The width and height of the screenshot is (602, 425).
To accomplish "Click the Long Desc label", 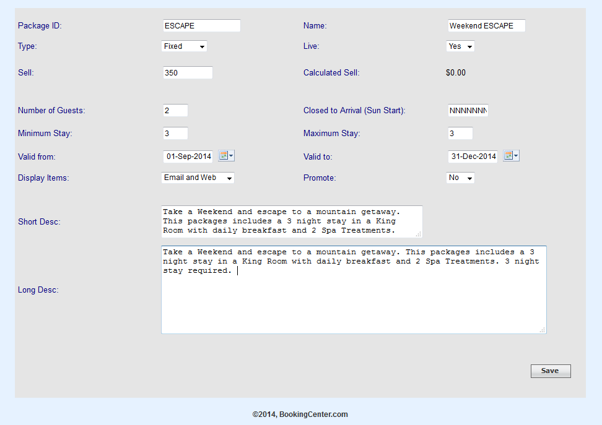I will [x=38, y=290].
